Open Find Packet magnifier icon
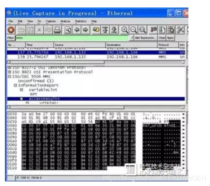The width and height of the screenshot is (210, 186). point(68,30)
